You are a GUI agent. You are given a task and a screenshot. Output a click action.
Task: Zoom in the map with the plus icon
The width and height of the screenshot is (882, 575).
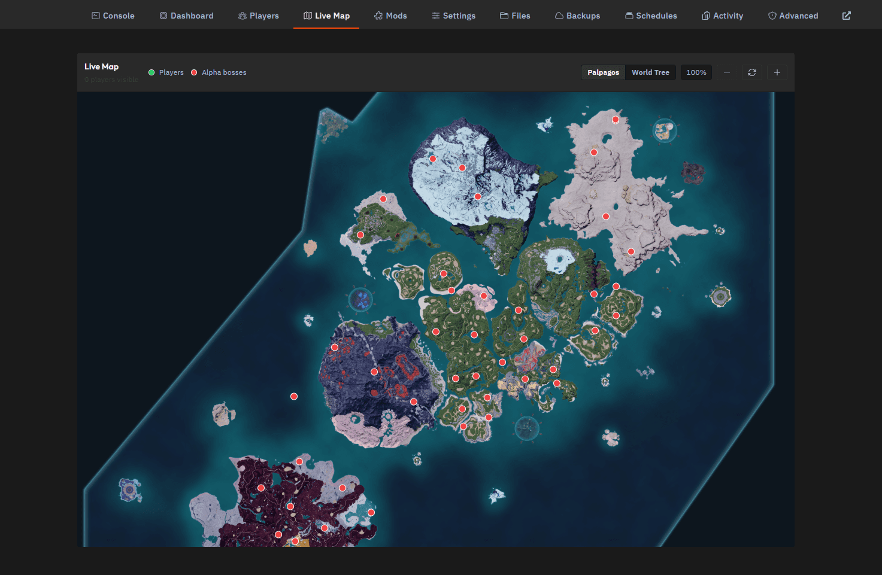777,72
